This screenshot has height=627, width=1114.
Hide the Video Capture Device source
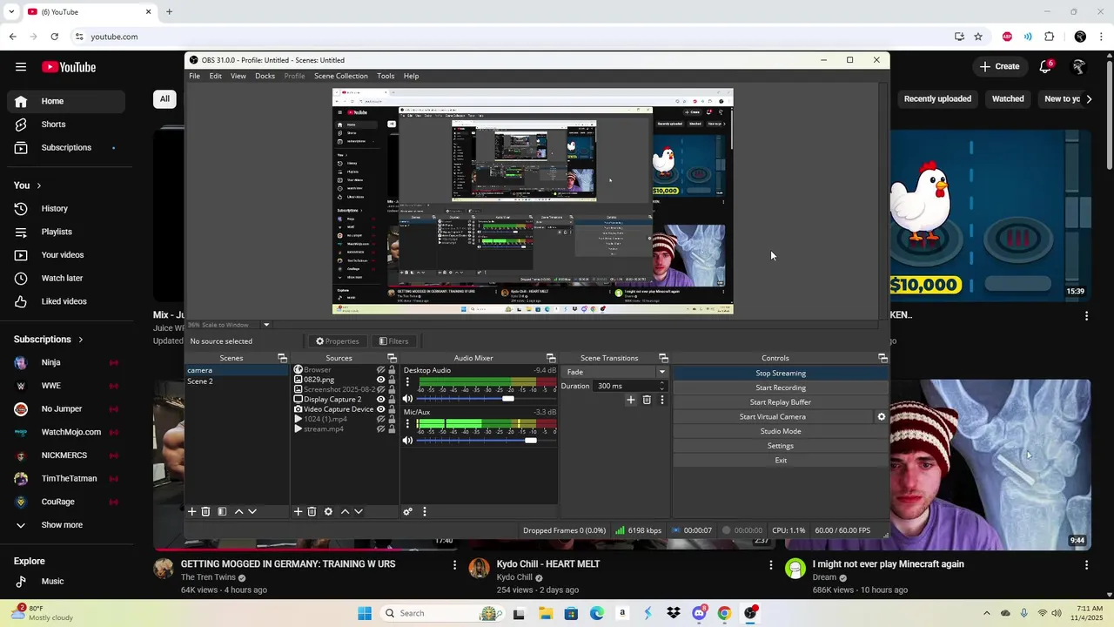click(x=380, y=409)
